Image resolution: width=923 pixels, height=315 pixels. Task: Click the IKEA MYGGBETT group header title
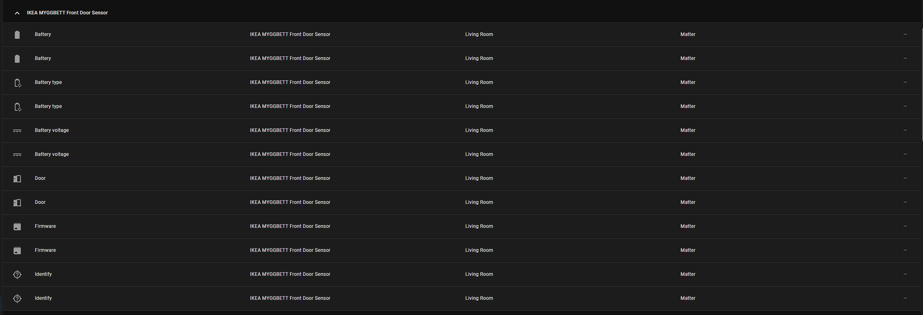click(x=67, y=13)
